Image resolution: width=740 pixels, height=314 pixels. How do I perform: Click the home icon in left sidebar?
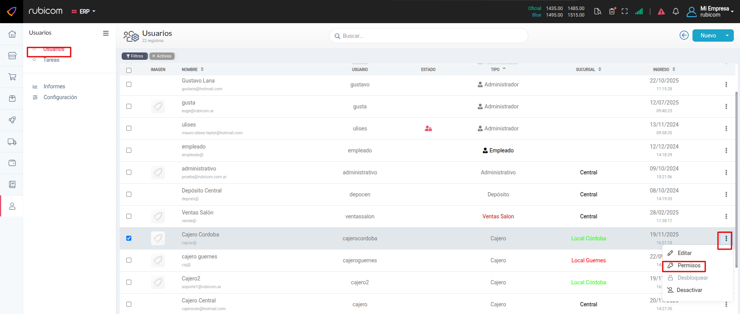(x=12, y=34)
